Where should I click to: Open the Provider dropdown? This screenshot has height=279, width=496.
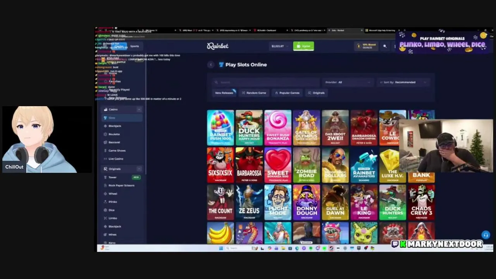[348, 82]
